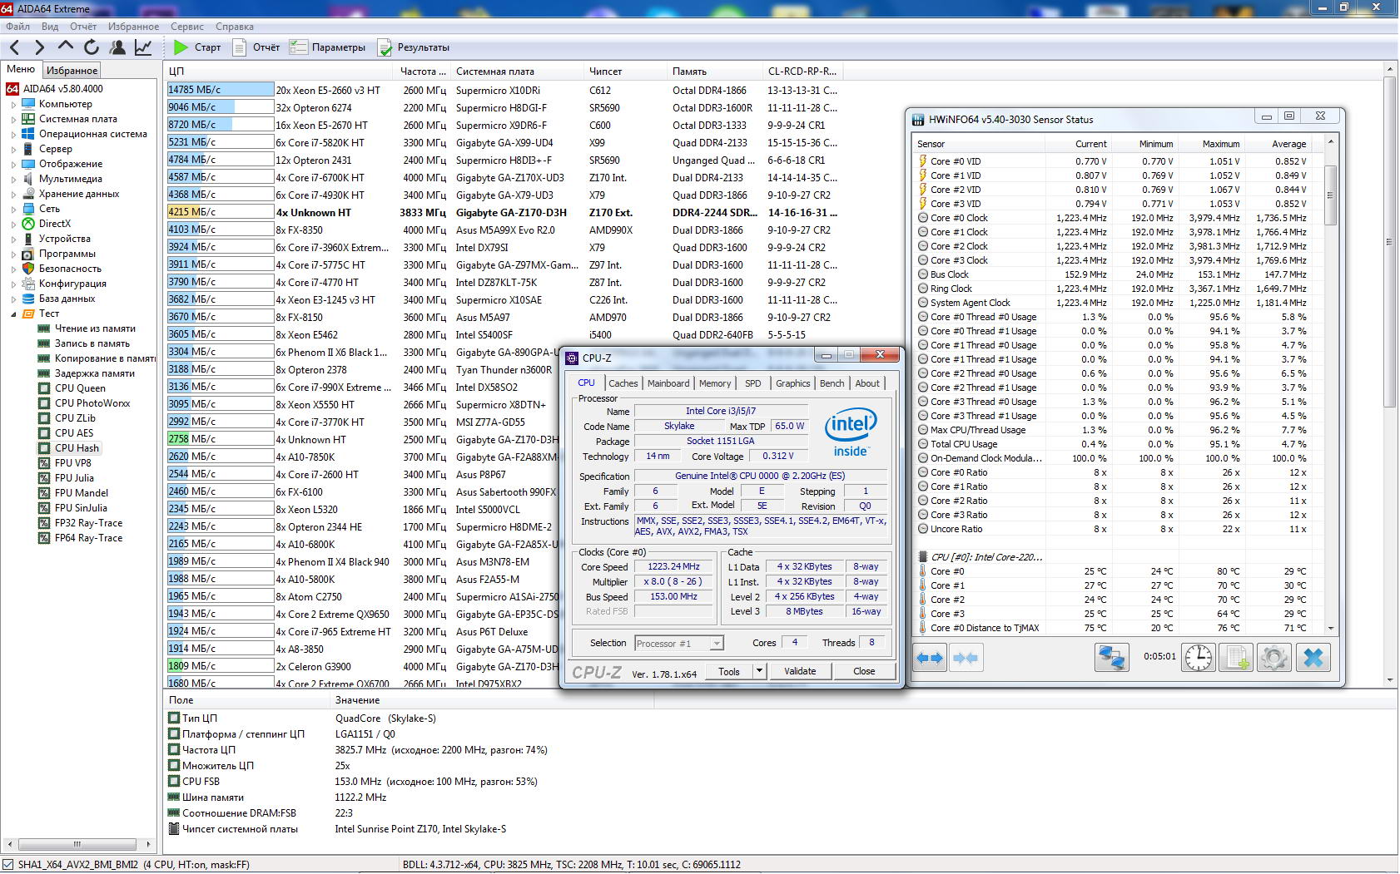Expand the Сеть tree node
Image resolution: width=1400 pixels, height=874 pixels.
coord(13,210)
